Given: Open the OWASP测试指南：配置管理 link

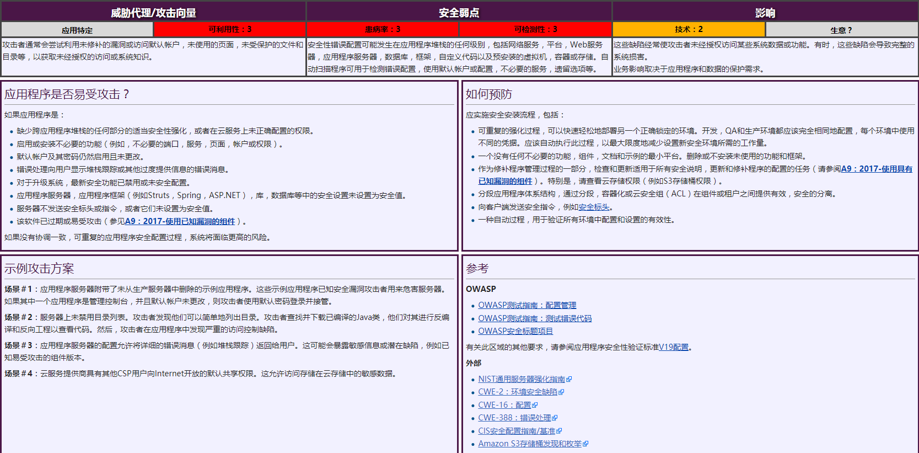Looking at the screenshot, I should pyautogui.click(x=527, y=305).
